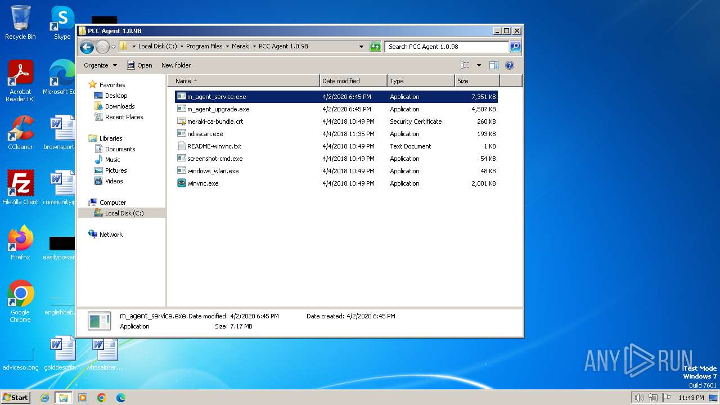Select Local Disk (C:) breadcrumb
The image size is (720, 405).
point(157,47)
